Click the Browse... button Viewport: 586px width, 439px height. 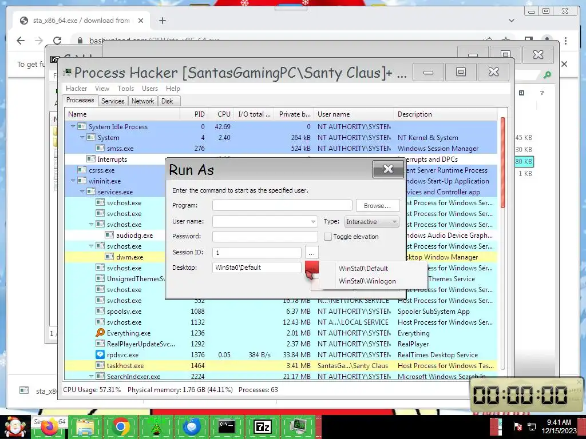pyautogui.click(x=378, y=206)
